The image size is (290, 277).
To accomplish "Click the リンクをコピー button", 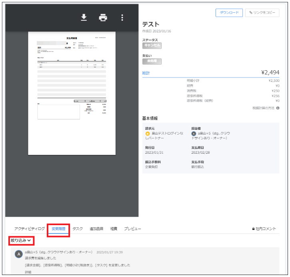I will [x=262, y=13].
